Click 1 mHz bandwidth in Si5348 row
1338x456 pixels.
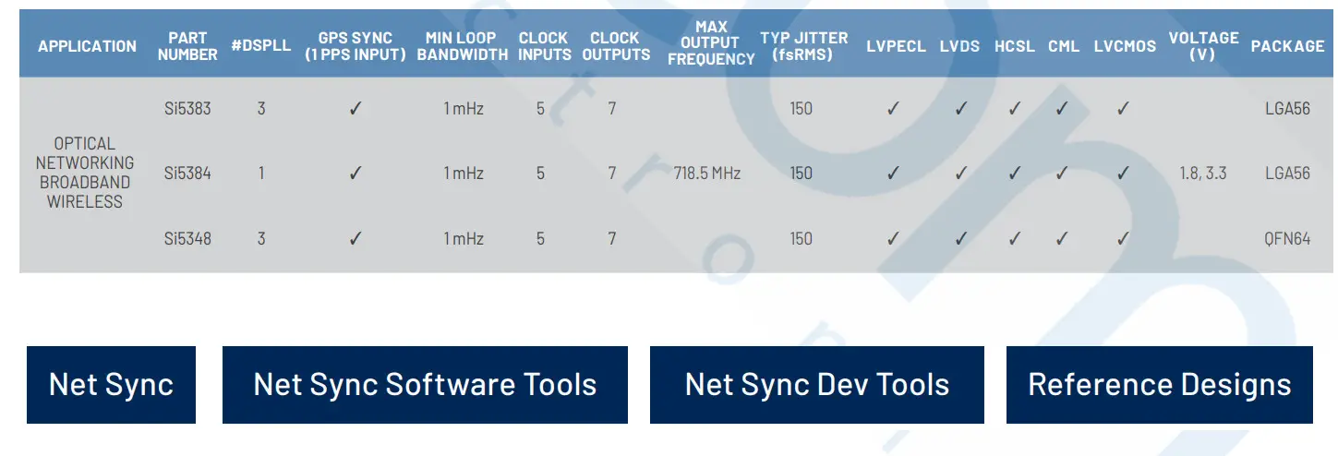(464, 238)
